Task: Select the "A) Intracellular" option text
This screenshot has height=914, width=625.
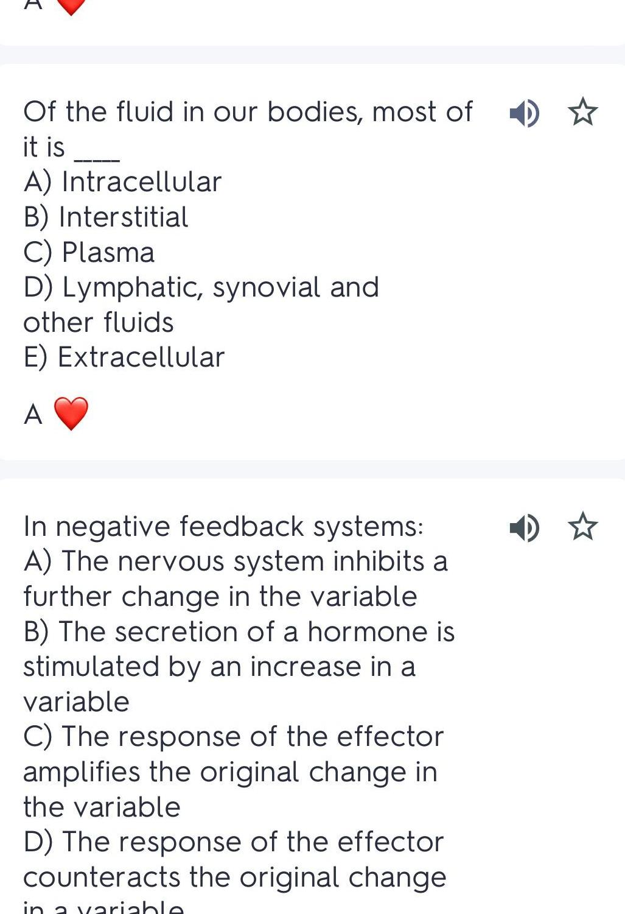Action: [123, 182]
